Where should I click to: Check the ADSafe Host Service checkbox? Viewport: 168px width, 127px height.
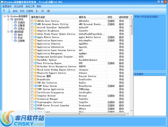(32, 21)
